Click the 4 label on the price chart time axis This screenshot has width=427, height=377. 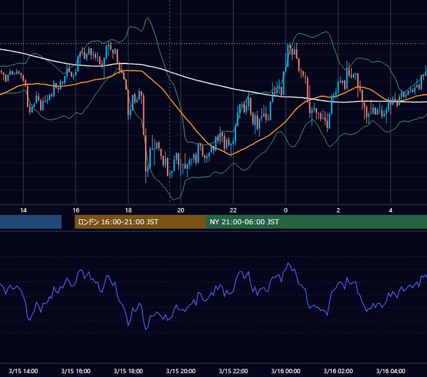click(391, 210)
